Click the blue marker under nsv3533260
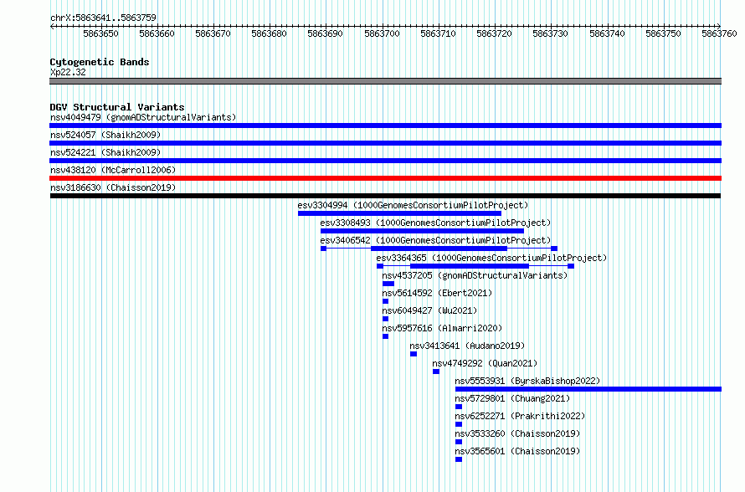 coord(459,442)
